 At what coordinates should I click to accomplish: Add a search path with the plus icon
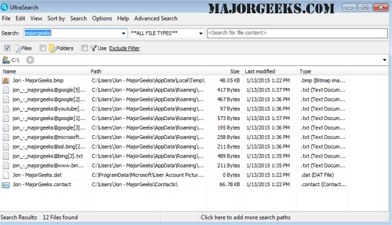(x=30, y=60)
